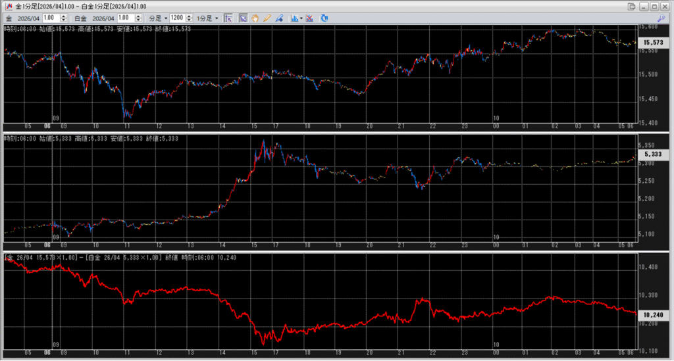Expand the indicator icon dropdown arrow
Image resolution: width=674 pixels, height=361 pixels.
pos(301,18)
